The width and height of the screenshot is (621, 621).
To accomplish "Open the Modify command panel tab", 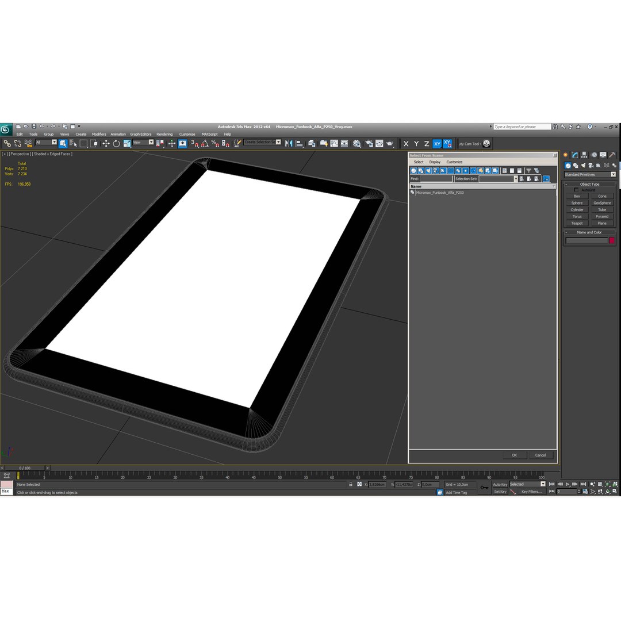I will click(x=574, y=155).
